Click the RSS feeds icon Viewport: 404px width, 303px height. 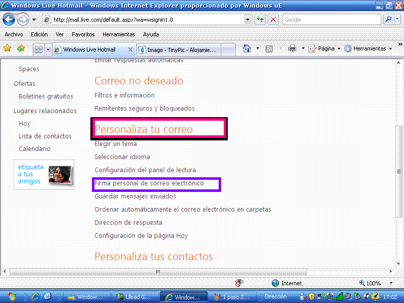(269, 48)
